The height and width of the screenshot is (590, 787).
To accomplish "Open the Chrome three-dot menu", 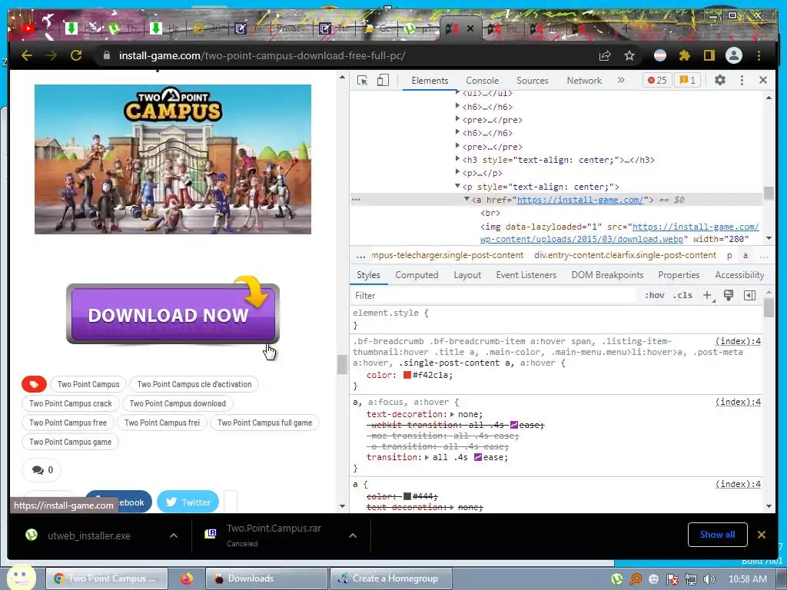I will tap(759, 55).
